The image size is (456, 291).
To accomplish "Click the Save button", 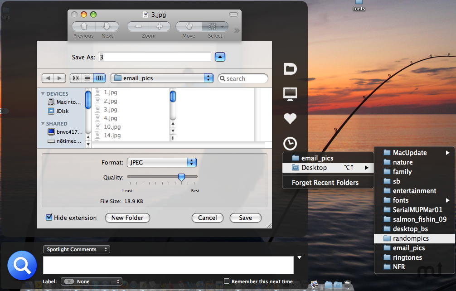I will [x=245, y=218].
